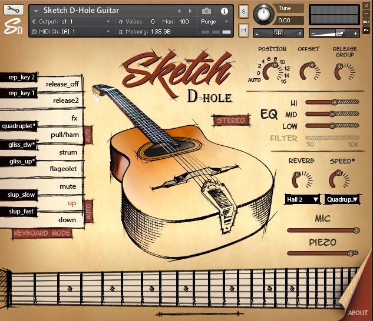Image resolution: width=373 pixels, height=321 pixels.
Task: Click the previous instrument arrow
Action: coord(180,11)
